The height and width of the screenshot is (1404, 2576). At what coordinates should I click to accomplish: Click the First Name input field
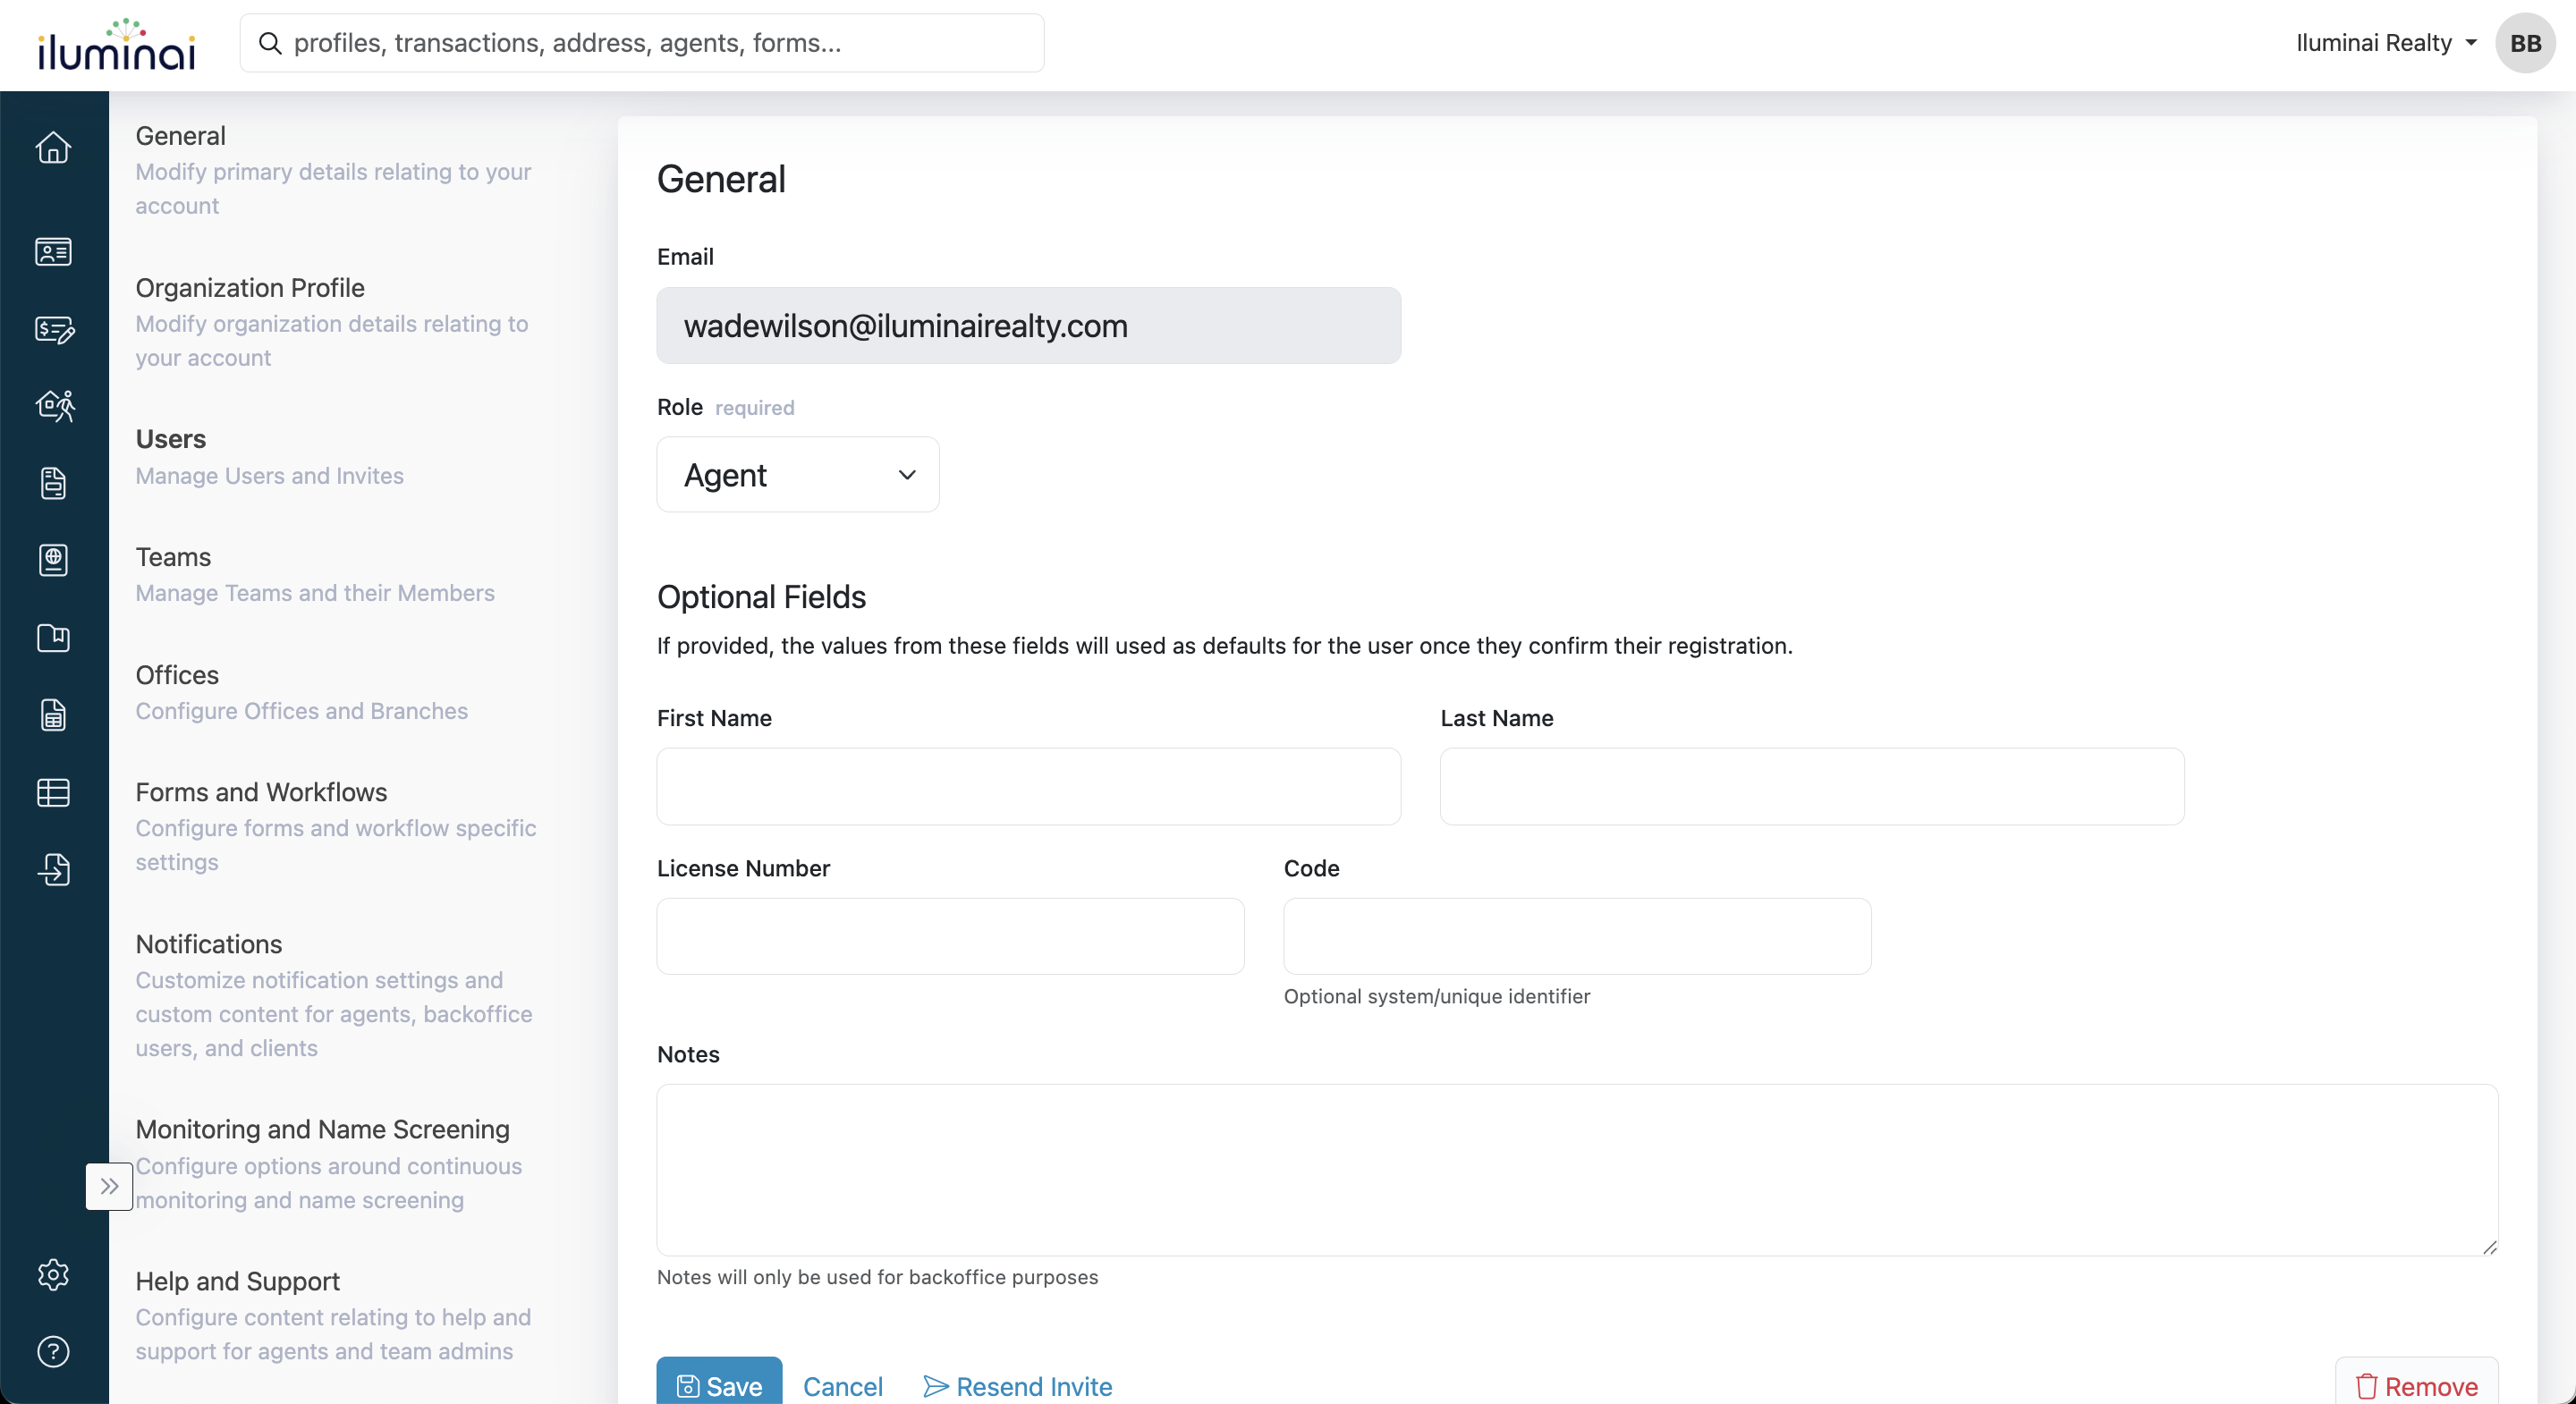click(x=1028, y=786)
